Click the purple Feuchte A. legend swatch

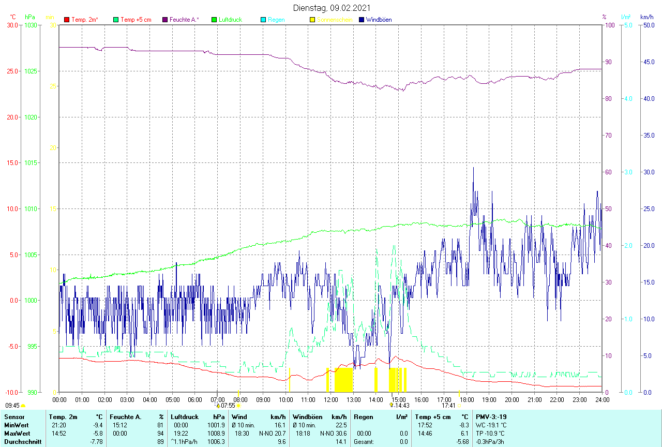point(165,20)
